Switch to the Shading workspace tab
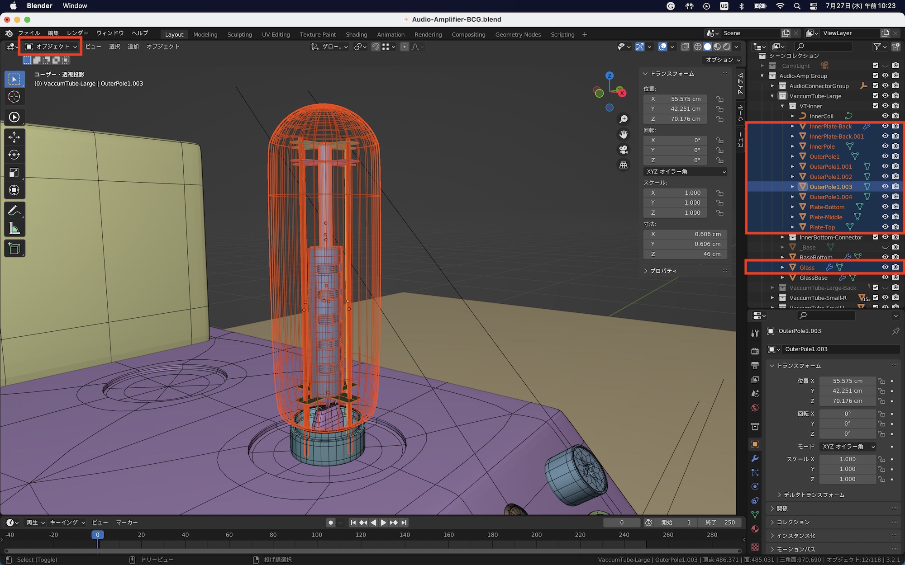Image resolution: width=905 pixels, height=565 pixels. 356,34
